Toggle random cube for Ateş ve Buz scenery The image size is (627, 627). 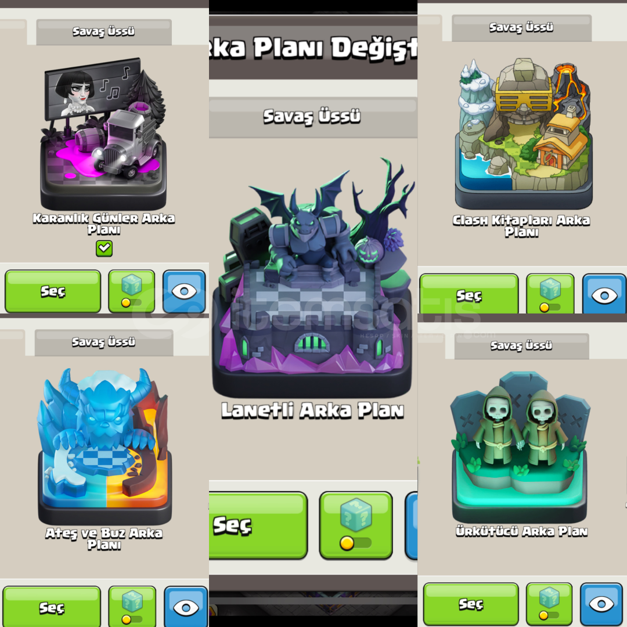pos(132,607)
